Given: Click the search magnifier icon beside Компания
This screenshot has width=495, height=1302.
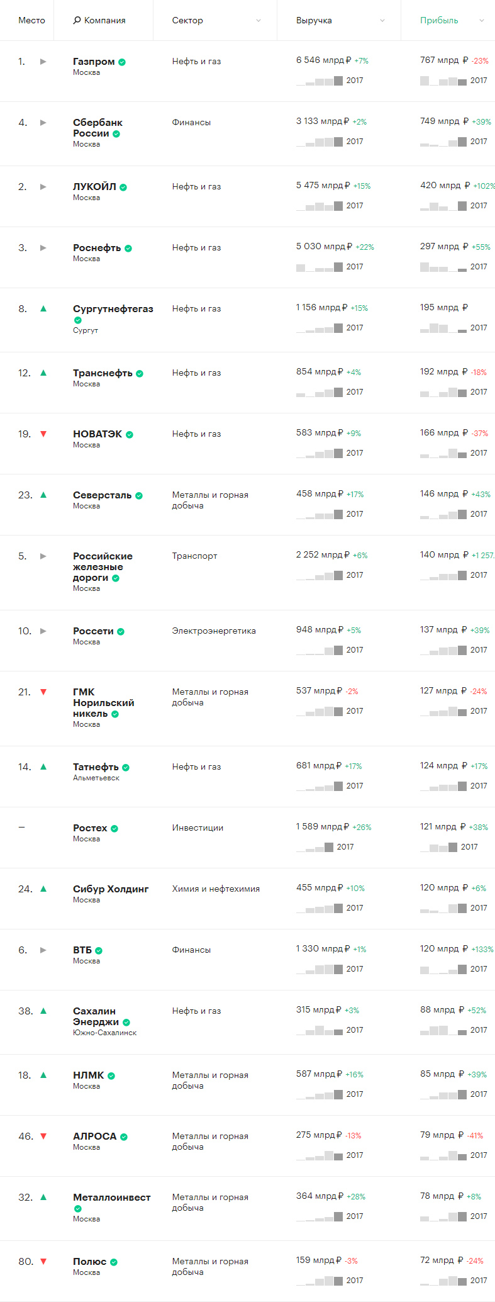Looking at the screenshot, I should [x=77, y=21].
